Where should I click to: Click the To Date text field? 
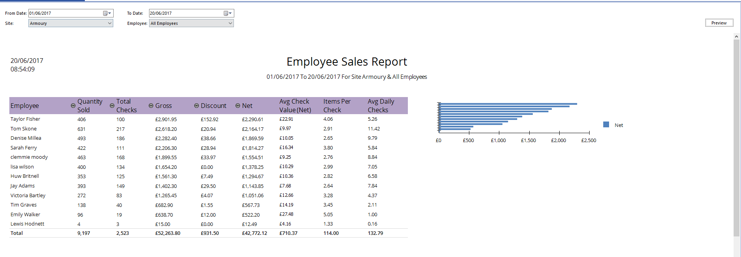[x=185, y=13]
